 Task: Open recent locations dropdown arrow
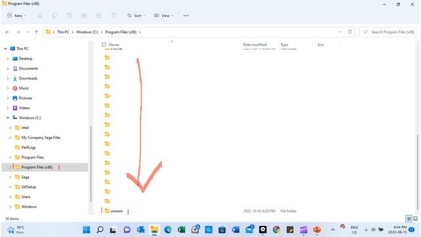click(x=28, y=32)
